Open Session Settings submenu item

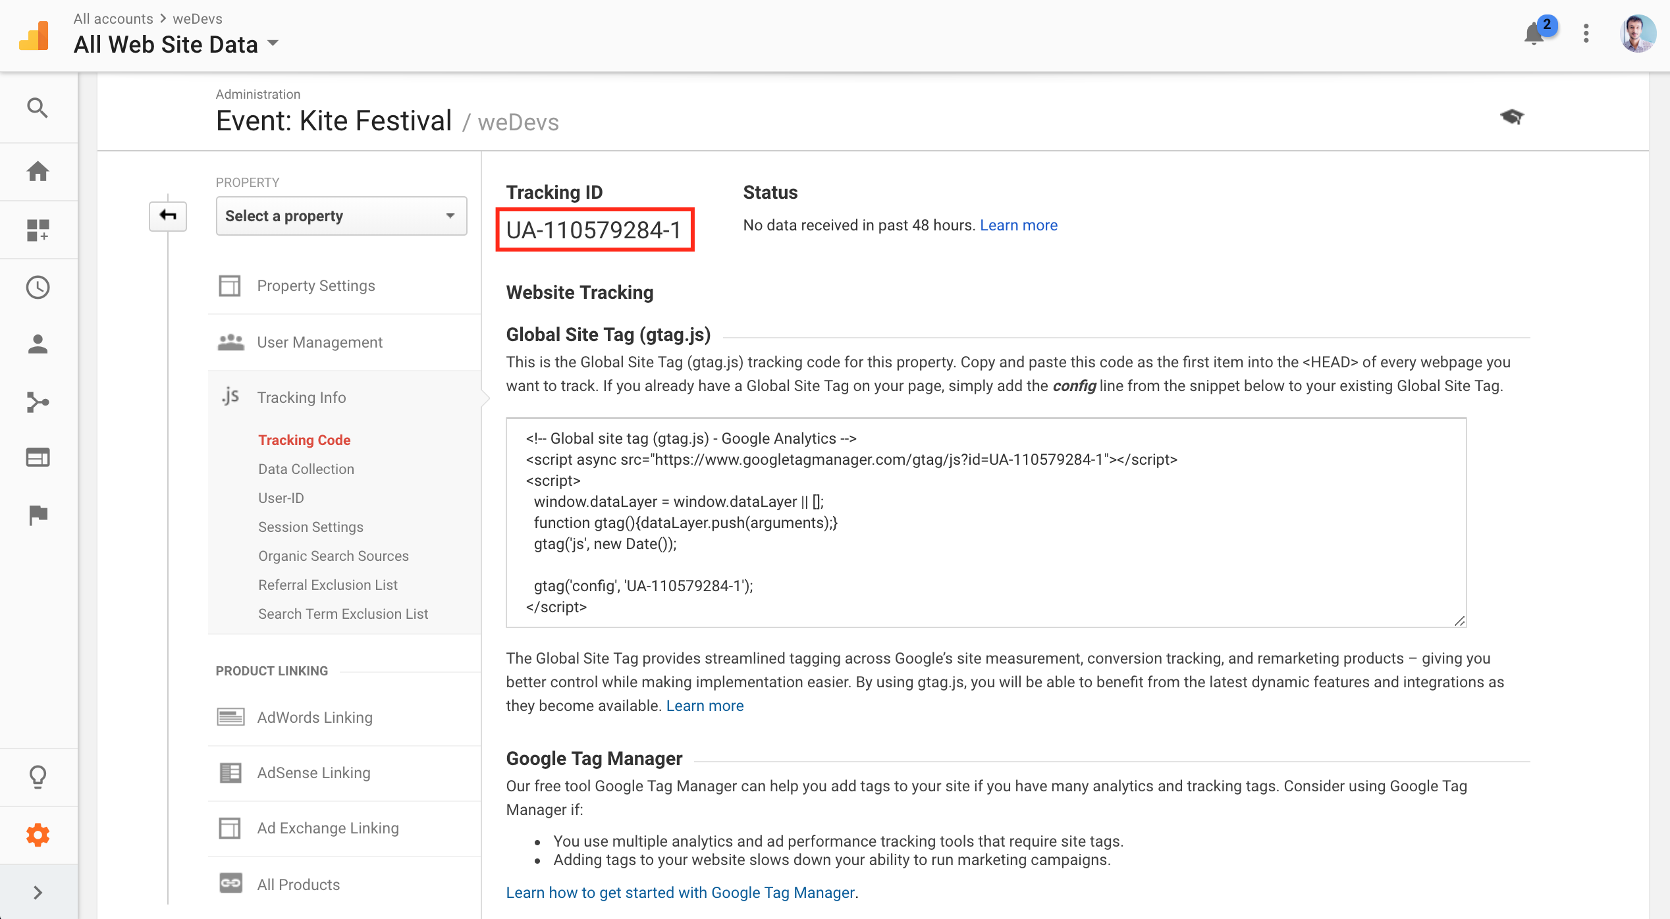tap(311, 527)
